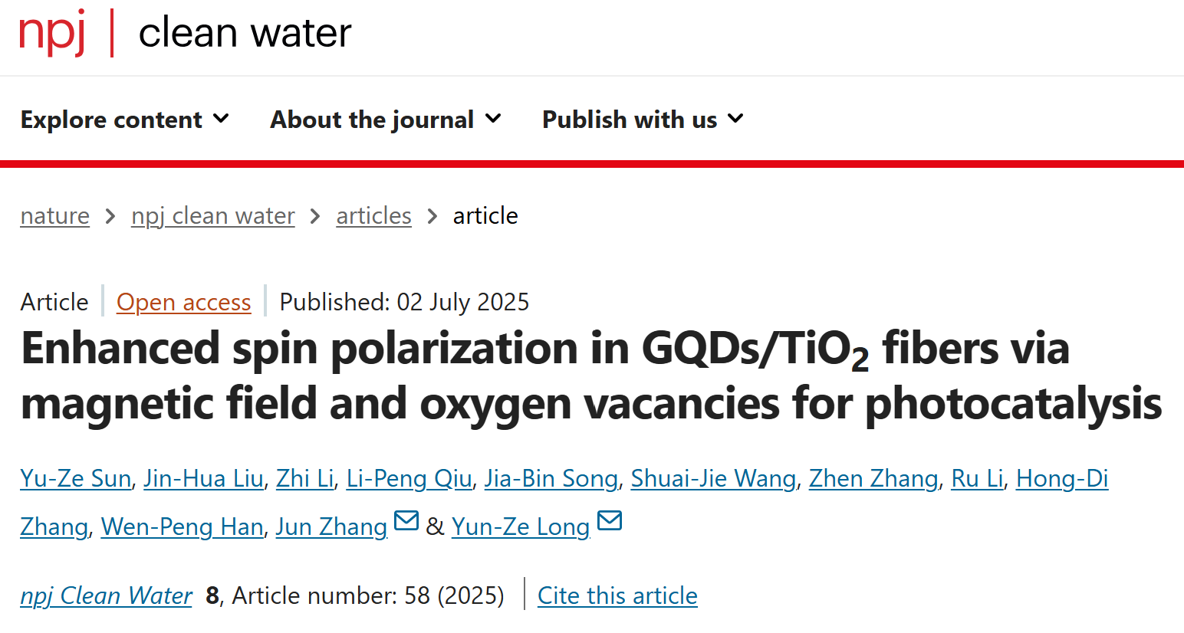Click Cite this article link
Screen dimensions: 1184x633
tap(617, 596)
